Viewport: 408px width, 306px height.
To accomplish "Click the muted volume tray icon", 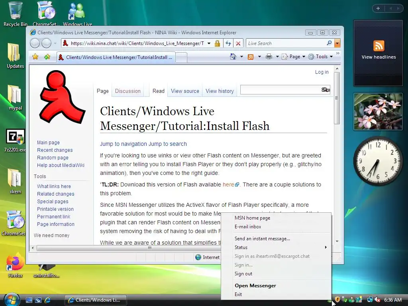I will 378,300.
